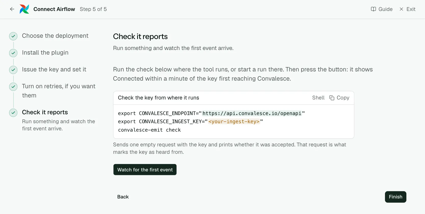Open the Guide link
Image resolution: width=425 pixels, height=214 pixels.
click(x=382, y=9)
